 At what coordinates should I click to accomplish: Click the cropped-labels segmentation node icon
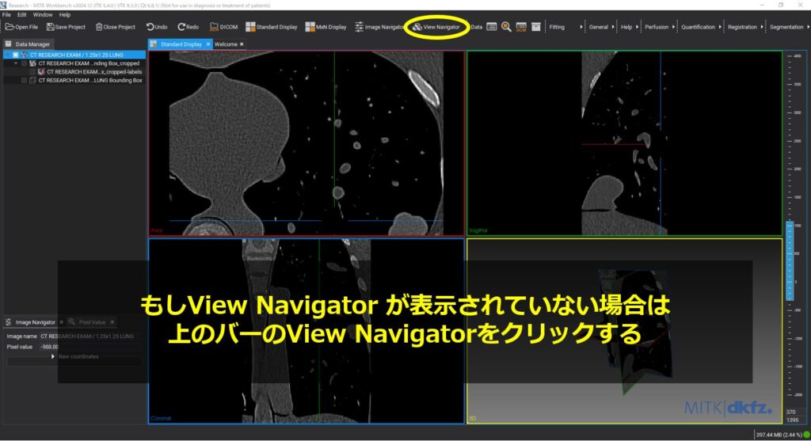pos(41,72)
